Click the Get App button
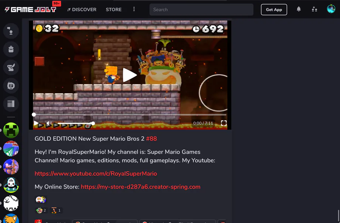The image size is (340, 223). pyautogui.click(x=274, y=9)
